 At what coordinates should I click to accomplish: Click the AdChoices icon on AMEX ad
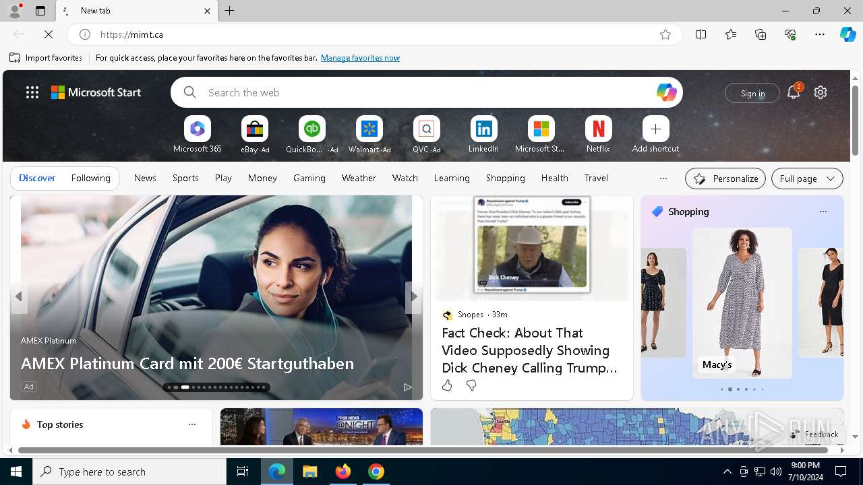pos(407,387)
